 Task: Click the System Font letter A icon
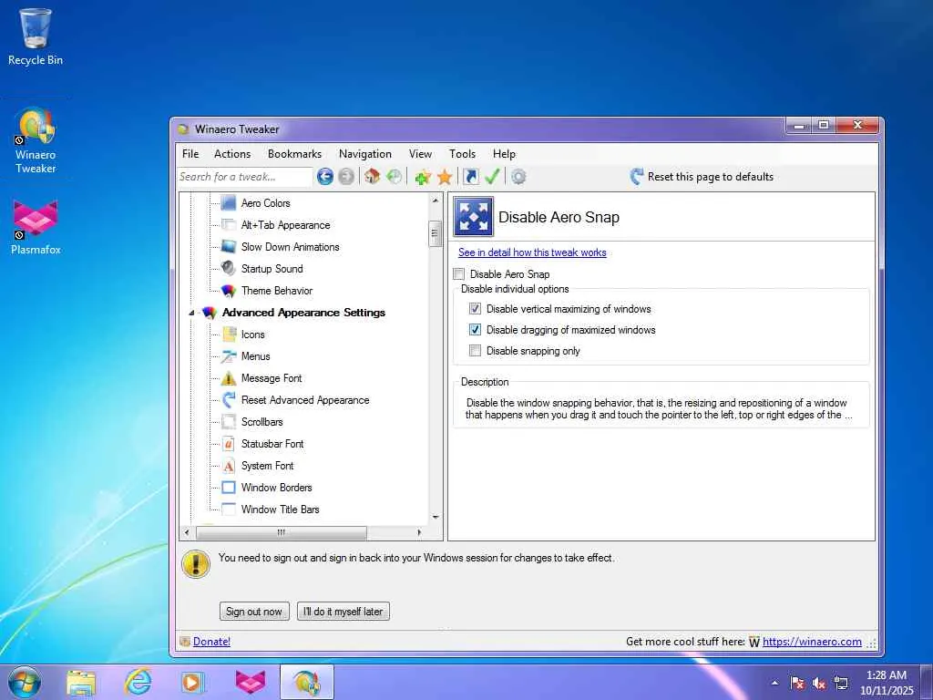click(229, 466)
